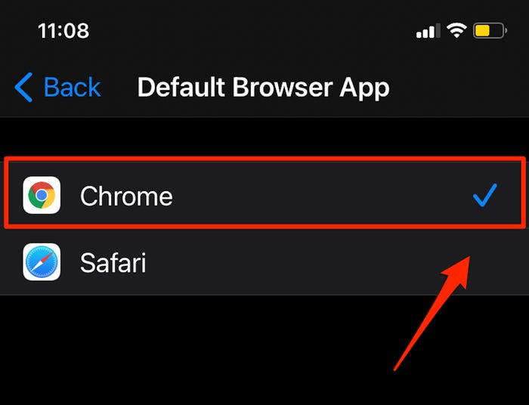
Task: Tap the blank gap above the Chrome row
Action: point(264,138)
